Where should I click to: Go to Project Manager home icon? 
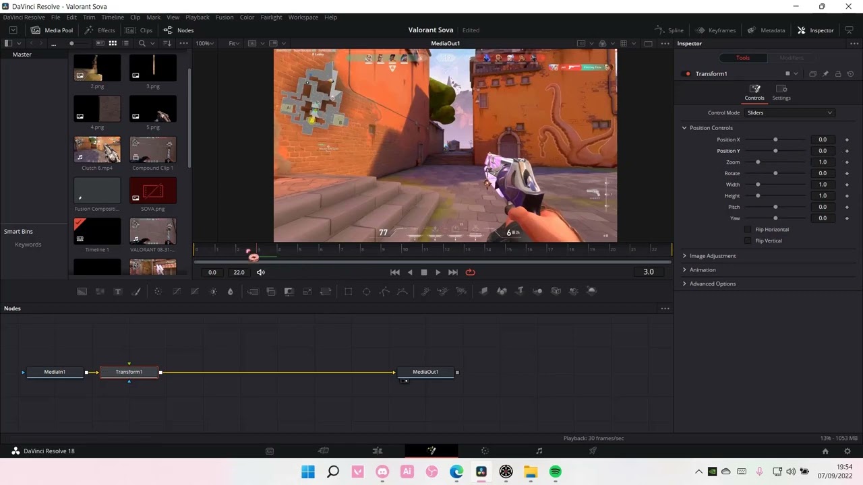pyautogui.click(x=825, y=451)
